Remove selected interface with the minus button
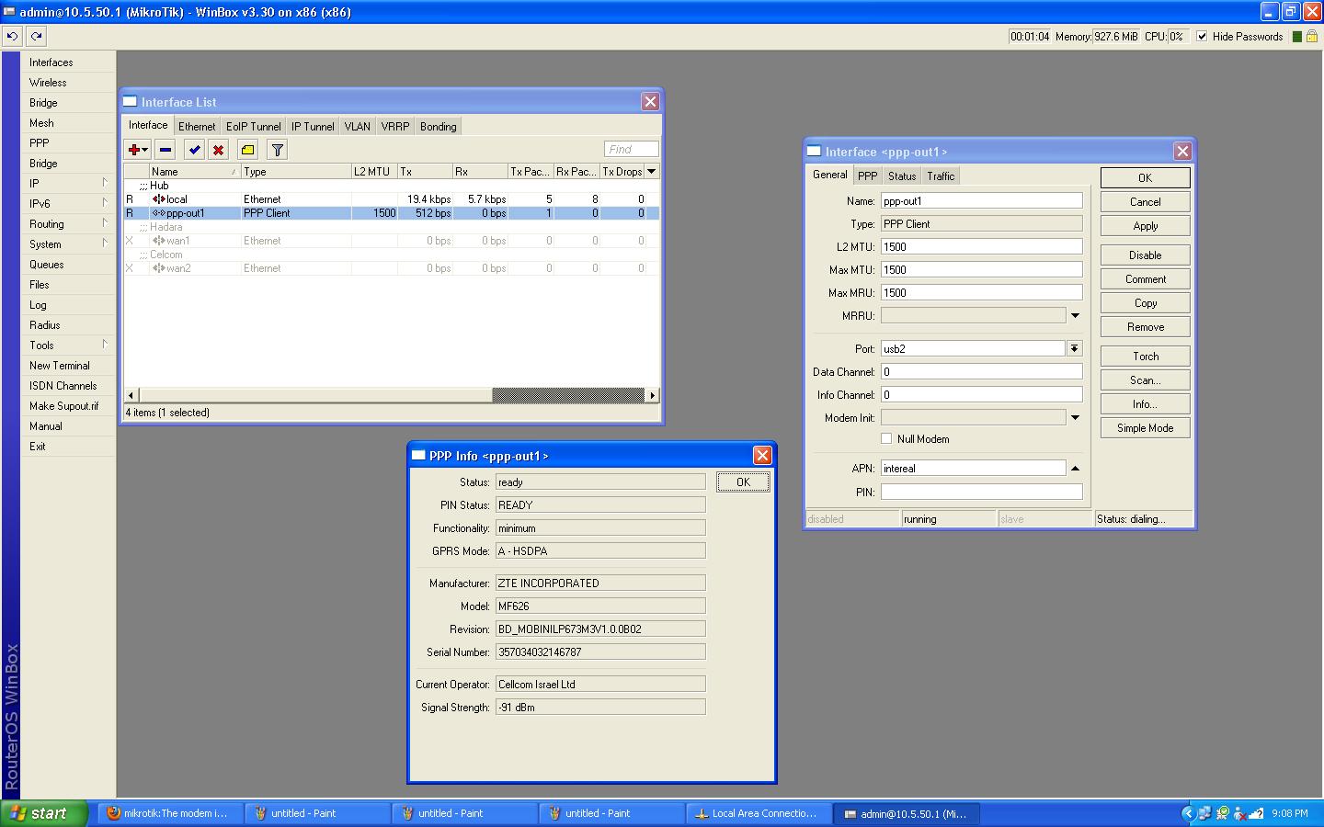 pyautogui.click(x=165, y=150)
